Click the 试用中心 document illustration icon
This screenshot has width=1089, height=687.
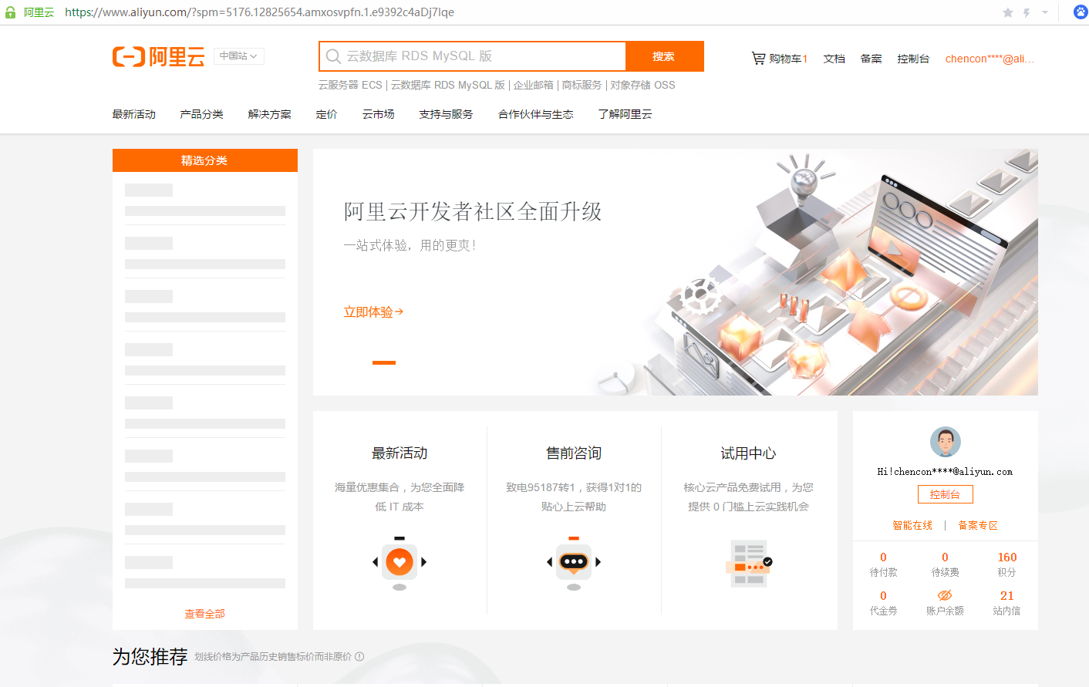[748, 564]
